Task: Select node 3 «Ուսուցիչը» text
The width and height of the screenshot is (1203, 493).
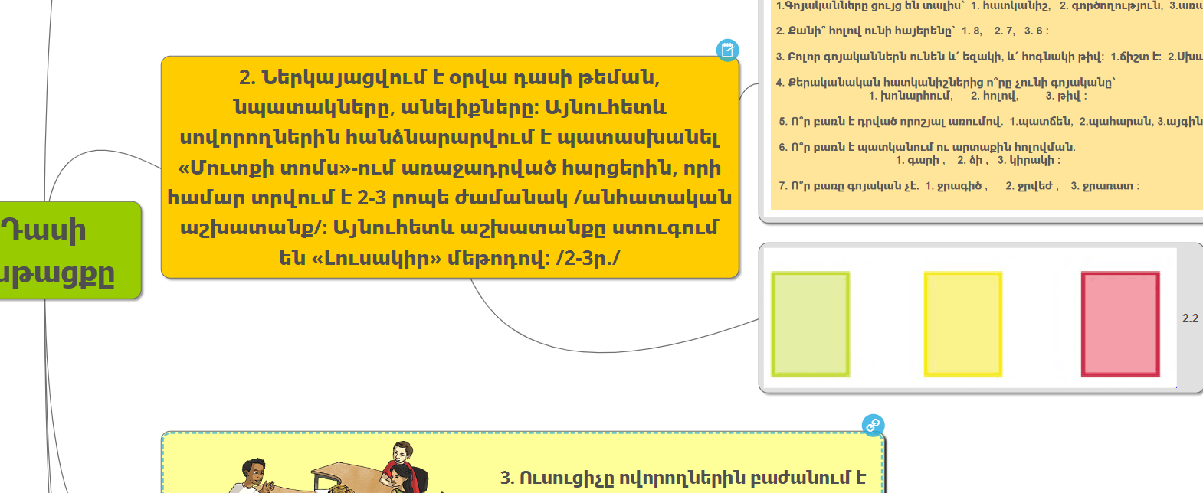Action: coord(682,478)
